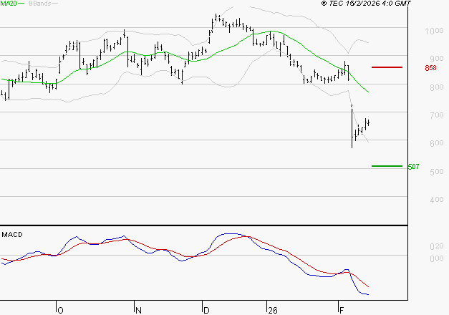Click the F month marker on time axis

click(342, 311)
